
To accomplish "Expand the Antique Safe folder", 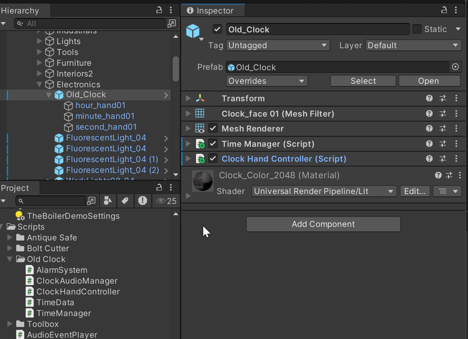I will point(9,237).
